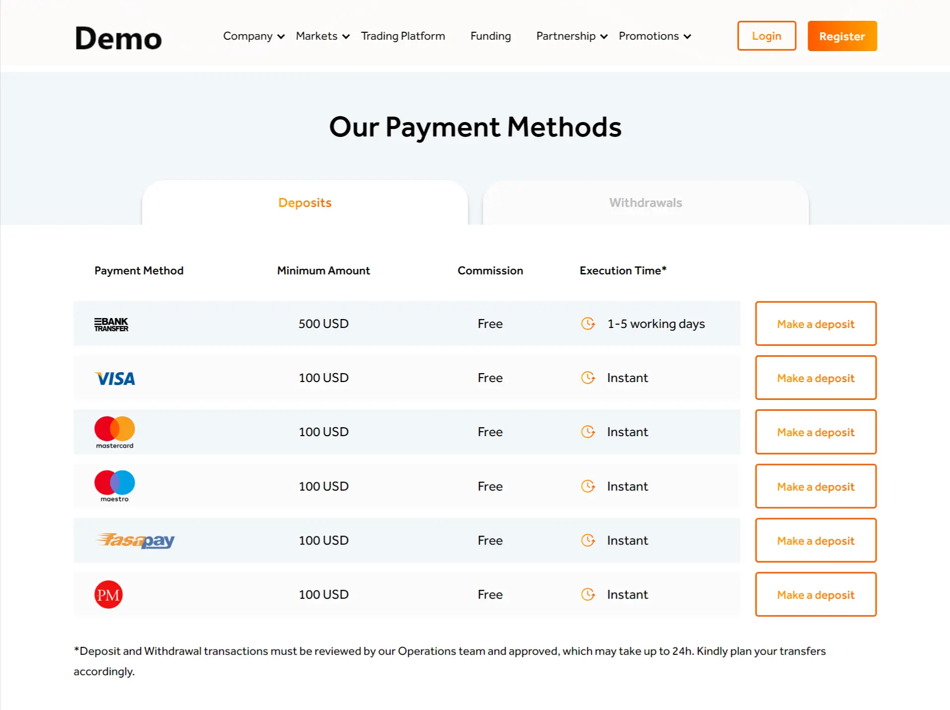Select the Deposits tab
This screenshot has height=710, width=950.
305,202
